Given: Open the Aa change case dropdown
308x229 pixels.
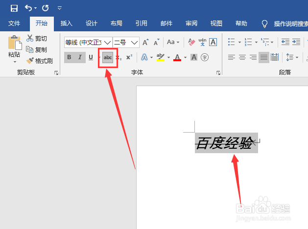Looking at the screenshot, I should 173,42.
